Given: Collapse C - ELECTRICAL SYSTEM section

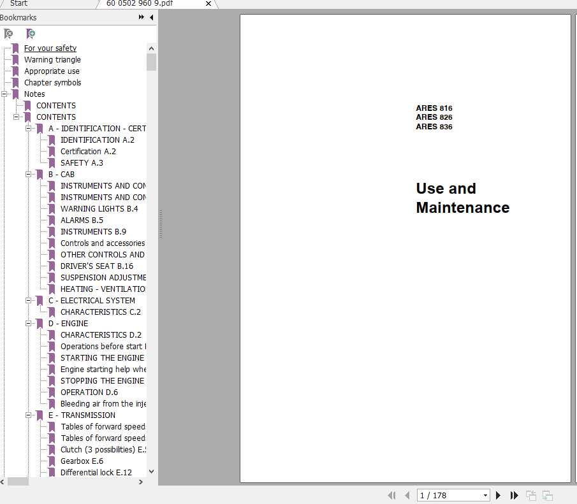Looking at the screenshot, I should click(28, 301).
